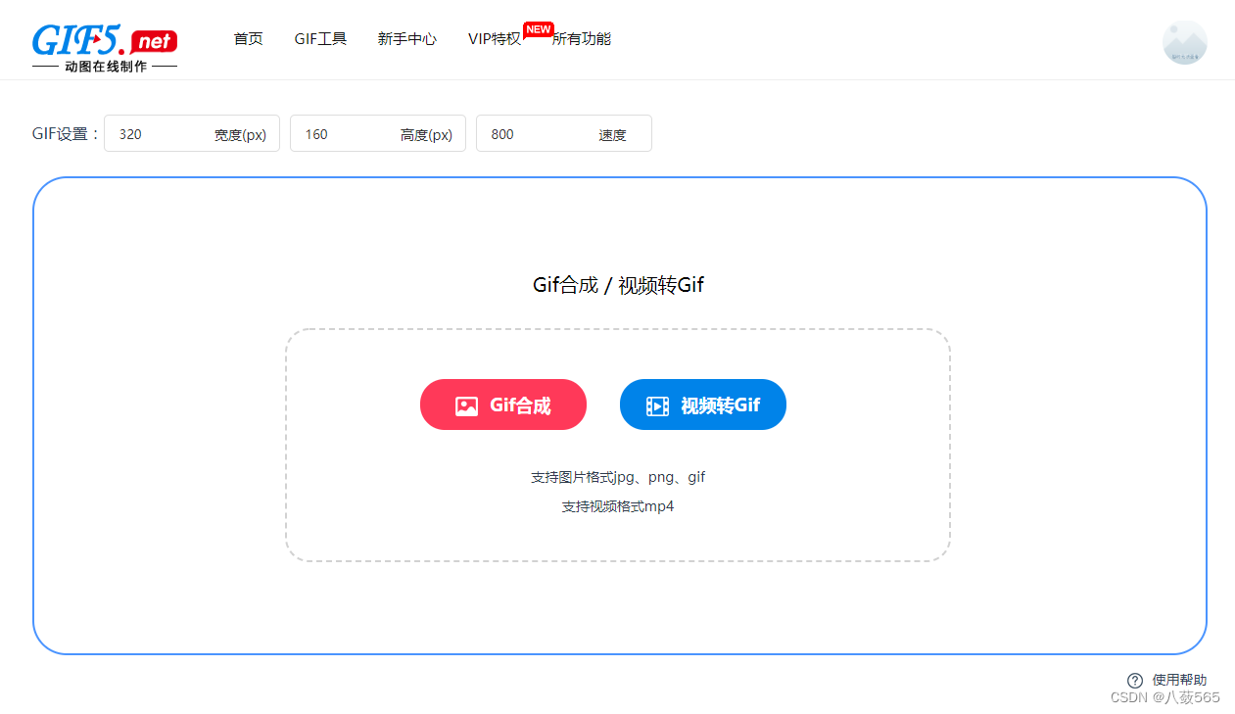Click the text 支持图片格式jpg、png、gif

pyautogui.click(x=618, y=477)
